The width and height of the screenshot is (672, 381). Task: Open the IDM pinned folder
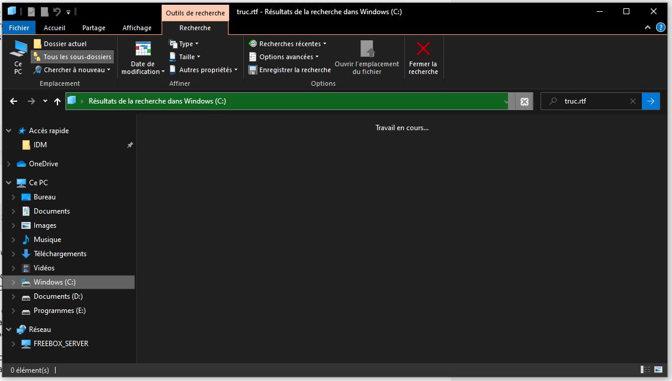[40, 145]
